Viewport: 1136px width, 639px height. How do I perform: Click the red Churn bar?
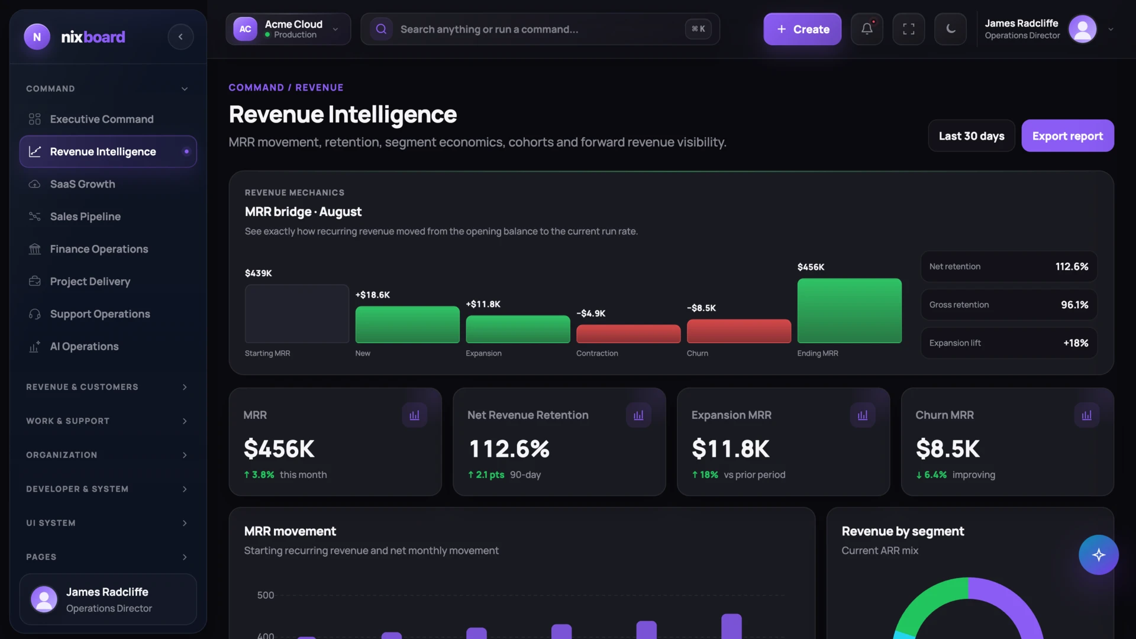pos(738,331)
